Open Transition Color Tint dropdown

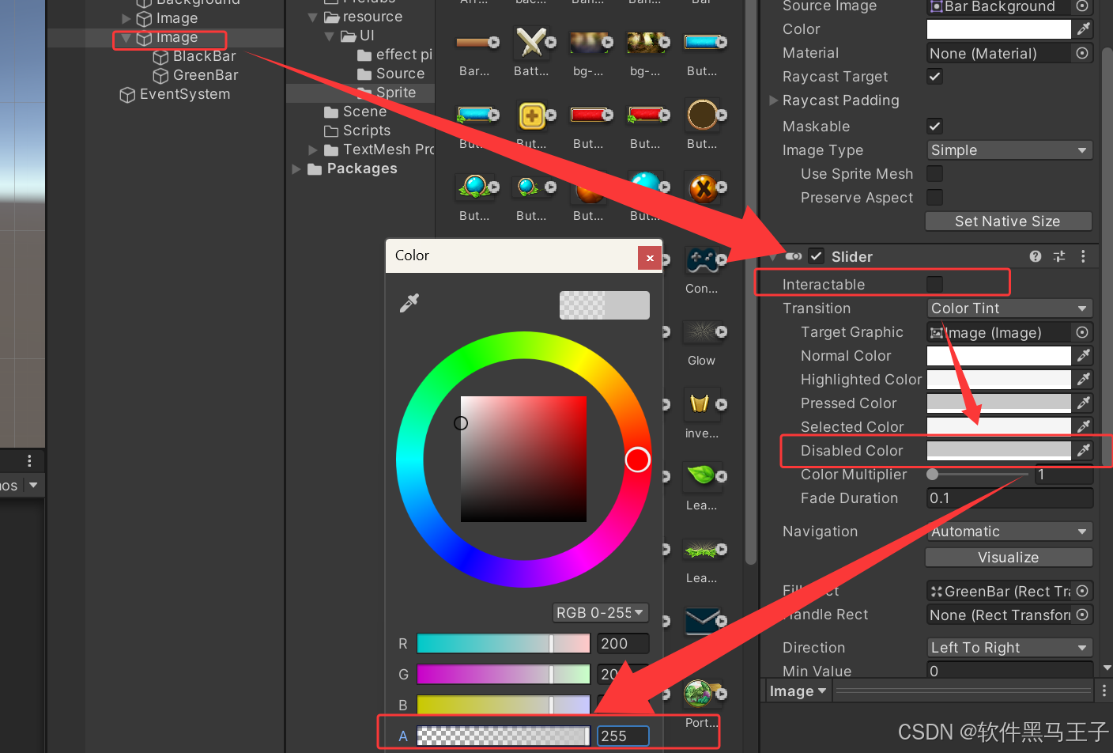pos(1009,308)
